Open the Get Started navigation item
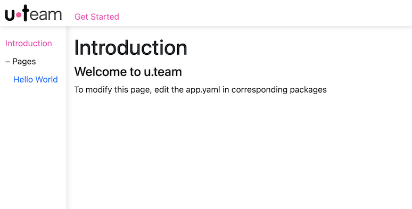Image resolution: width=412 pixels, height=209 pixels. click(x=97, y=17)
